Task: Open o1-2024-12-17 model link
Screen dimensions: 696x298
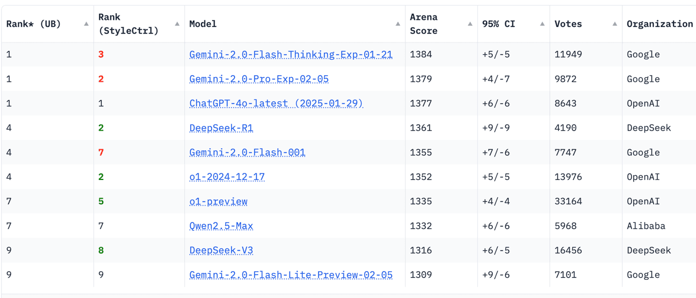Action: [227, 177]
